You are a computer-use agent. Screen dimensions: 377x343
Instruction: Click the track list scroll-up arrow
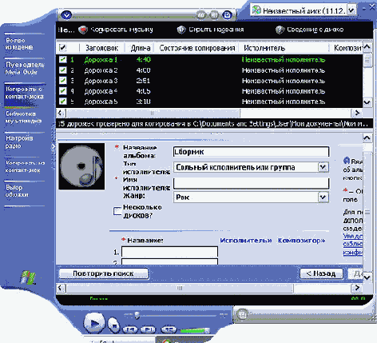367,47
